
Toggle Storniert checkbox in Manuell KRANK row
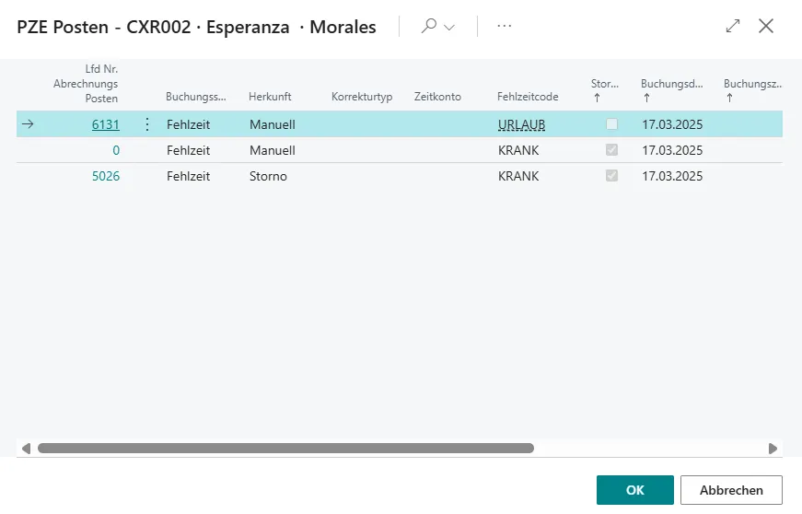pos(611,150)
